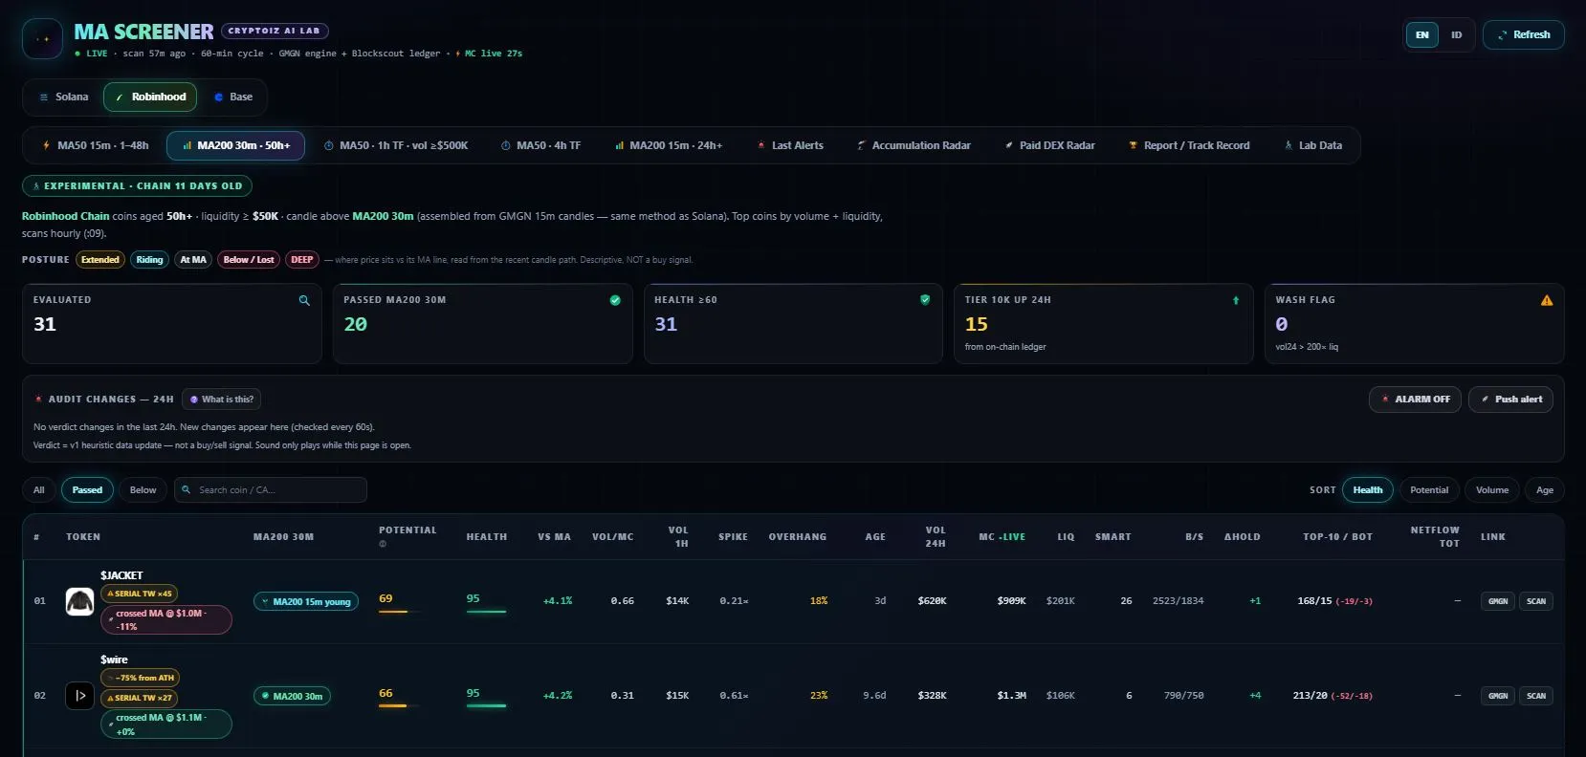
Task: Open SCAN link for $wire row
Action: coord(1536,696)
